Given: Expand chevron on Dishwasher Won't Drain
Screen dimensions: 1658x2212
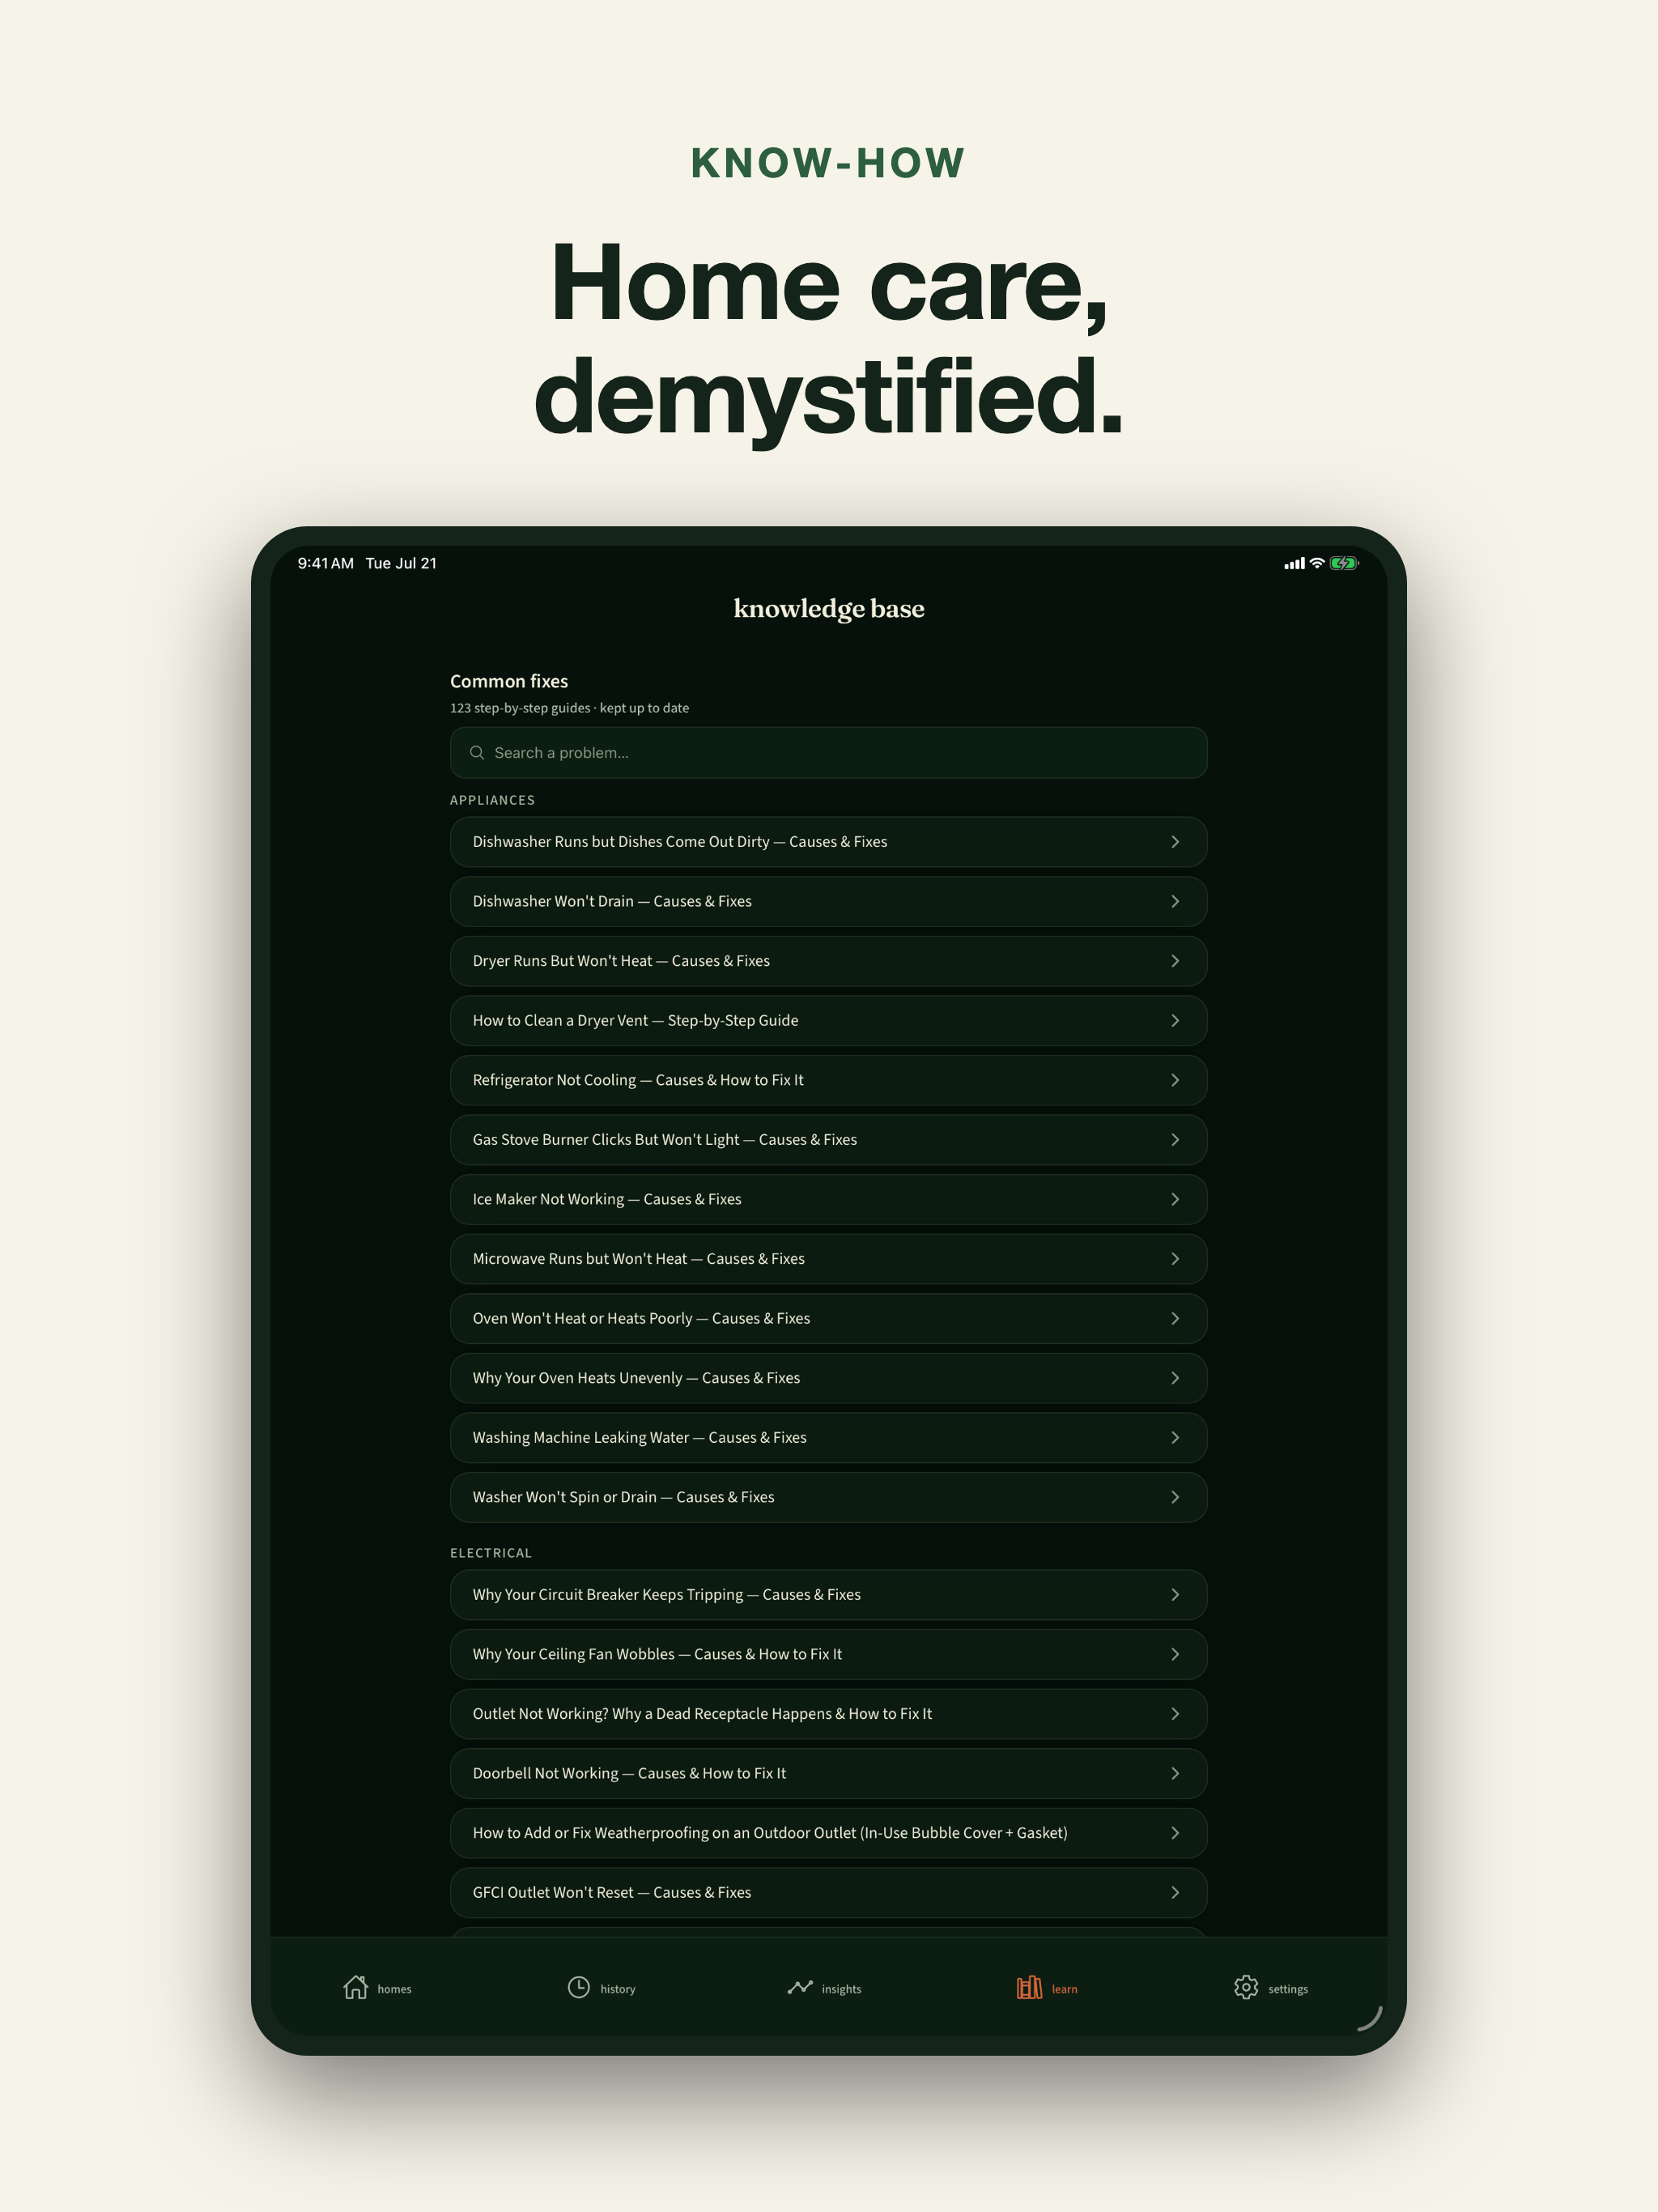Looking at the screenshot, I should [x=1175, y=902].
